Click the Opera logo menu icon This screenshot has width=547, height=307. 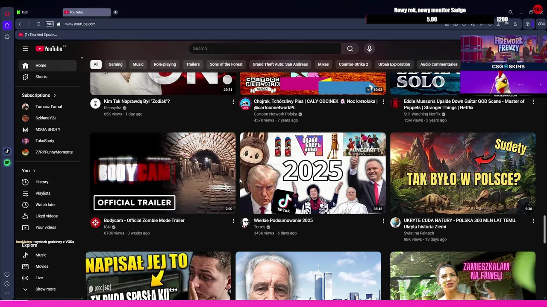pos(7,14)
